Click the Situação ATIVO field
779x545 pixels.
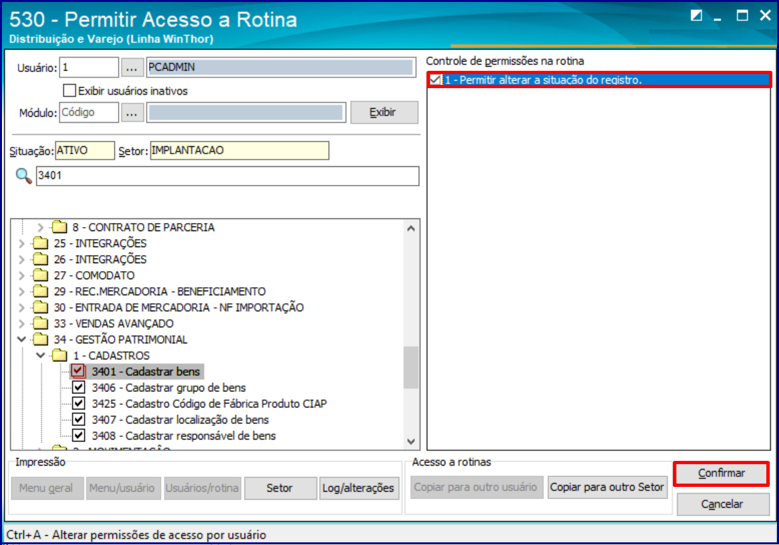pyautogui.click(x=85, y=151)
